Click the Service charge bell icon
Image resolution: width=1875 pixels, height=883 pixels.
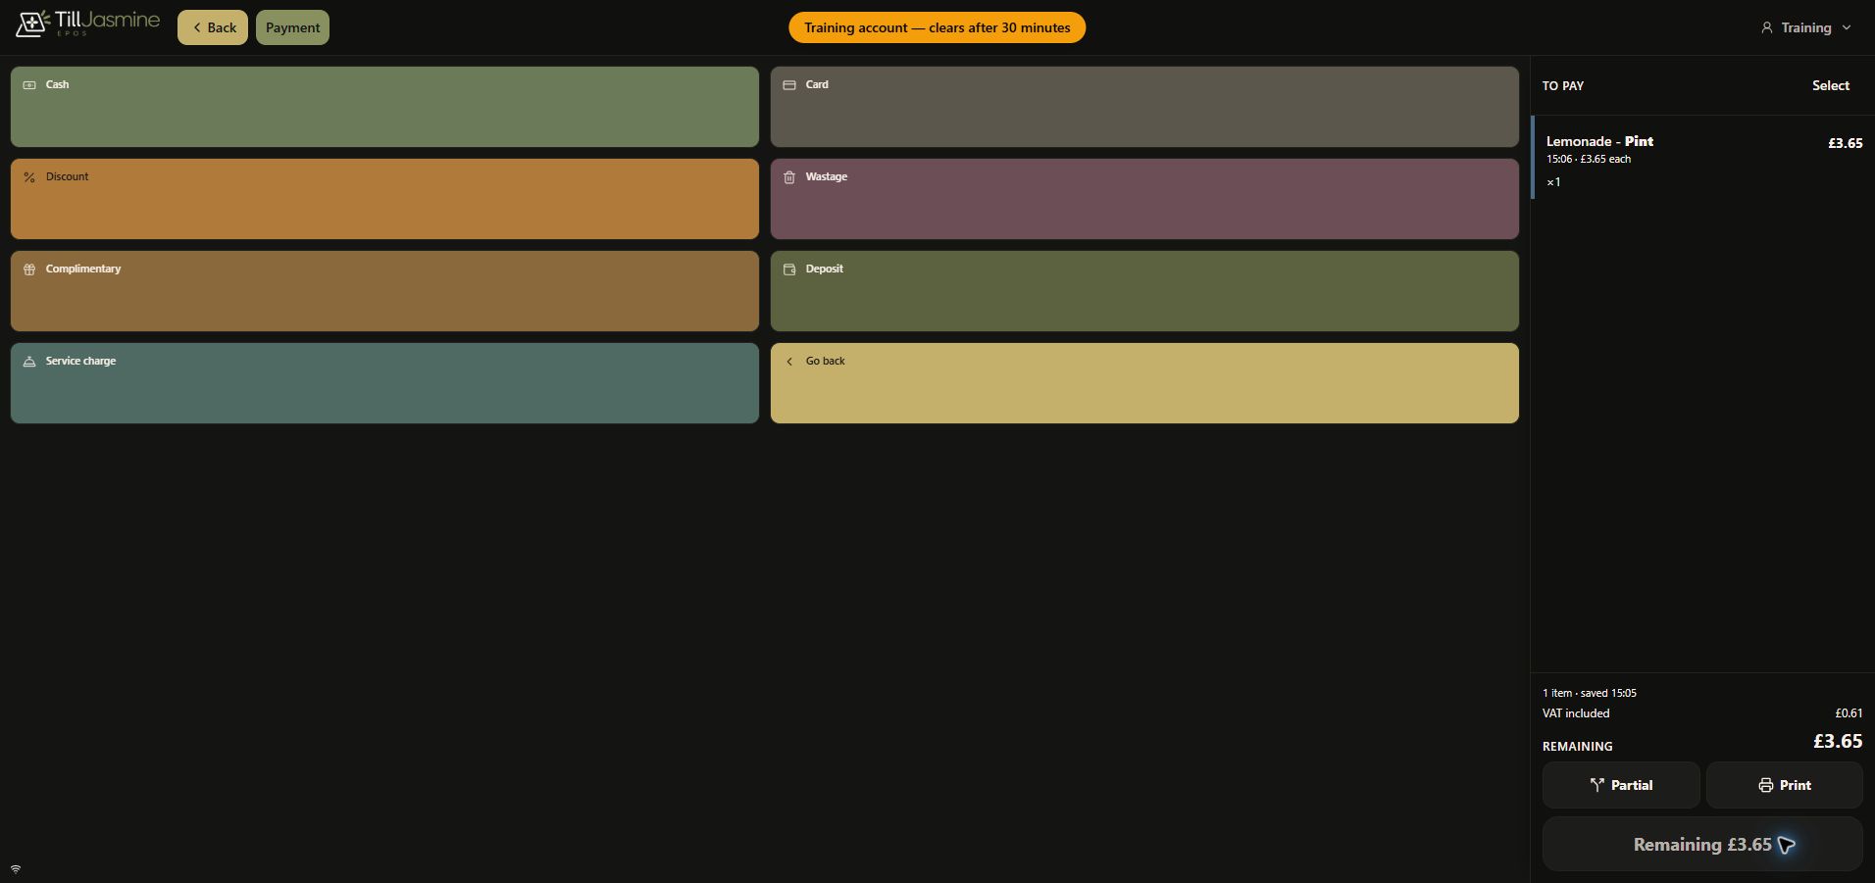29,362
